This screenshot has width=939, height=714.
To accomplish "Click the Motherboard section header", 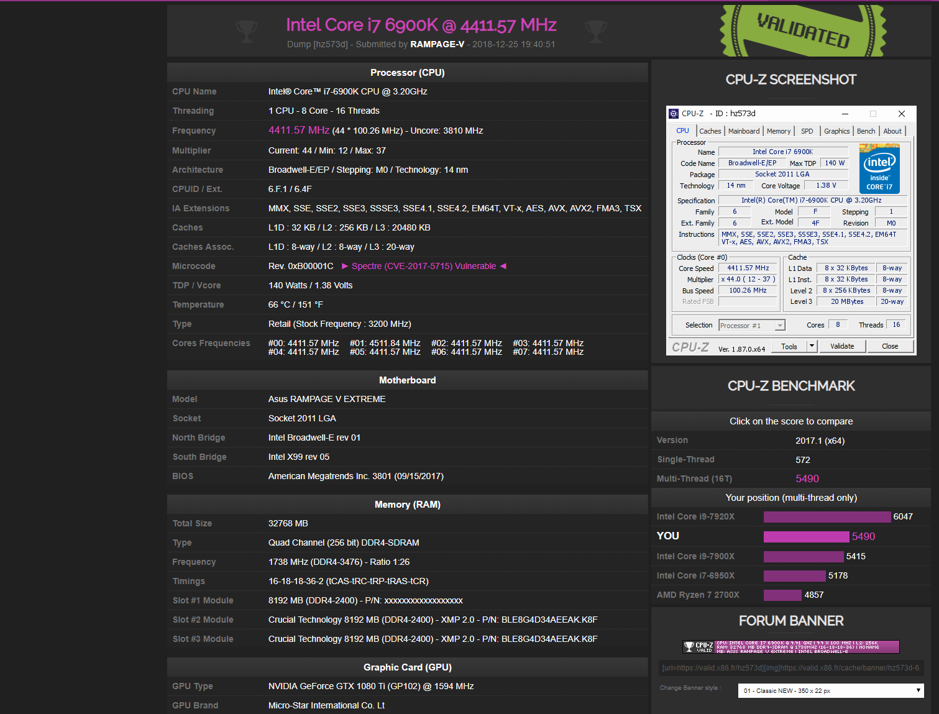I will [x=408, y=380].
